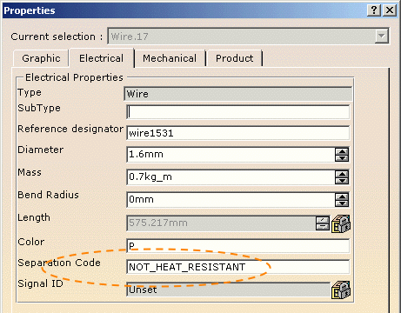Increase Bend Radius with up arrow
401x313 pixels.
pyautogui.click(x=342, y=196)
